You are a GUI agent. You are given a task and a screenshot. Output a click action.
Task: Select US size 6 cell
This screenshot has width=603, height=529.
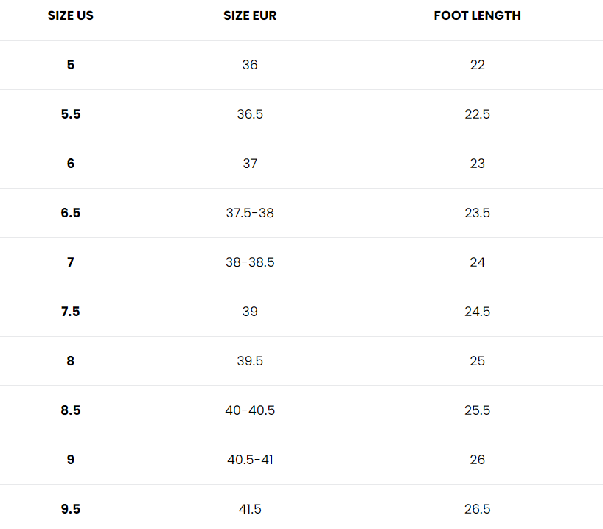point(71,164)
